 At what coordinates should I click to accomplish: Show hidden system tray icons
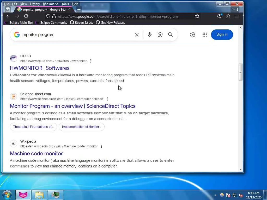pos(215,195)
